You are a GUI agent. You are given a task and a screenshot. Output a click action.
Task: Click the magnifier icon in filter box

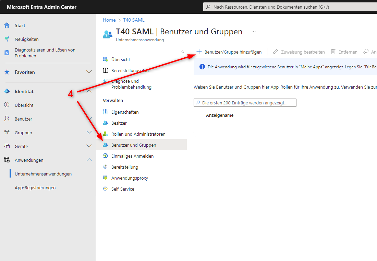point(198,102)
